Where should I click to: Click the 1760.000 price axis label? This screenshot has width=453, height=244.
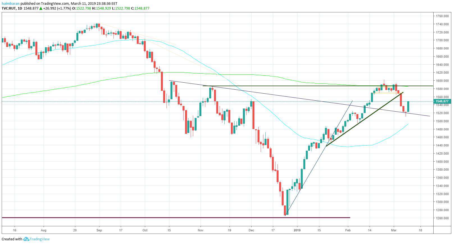(x=442, y=16)
